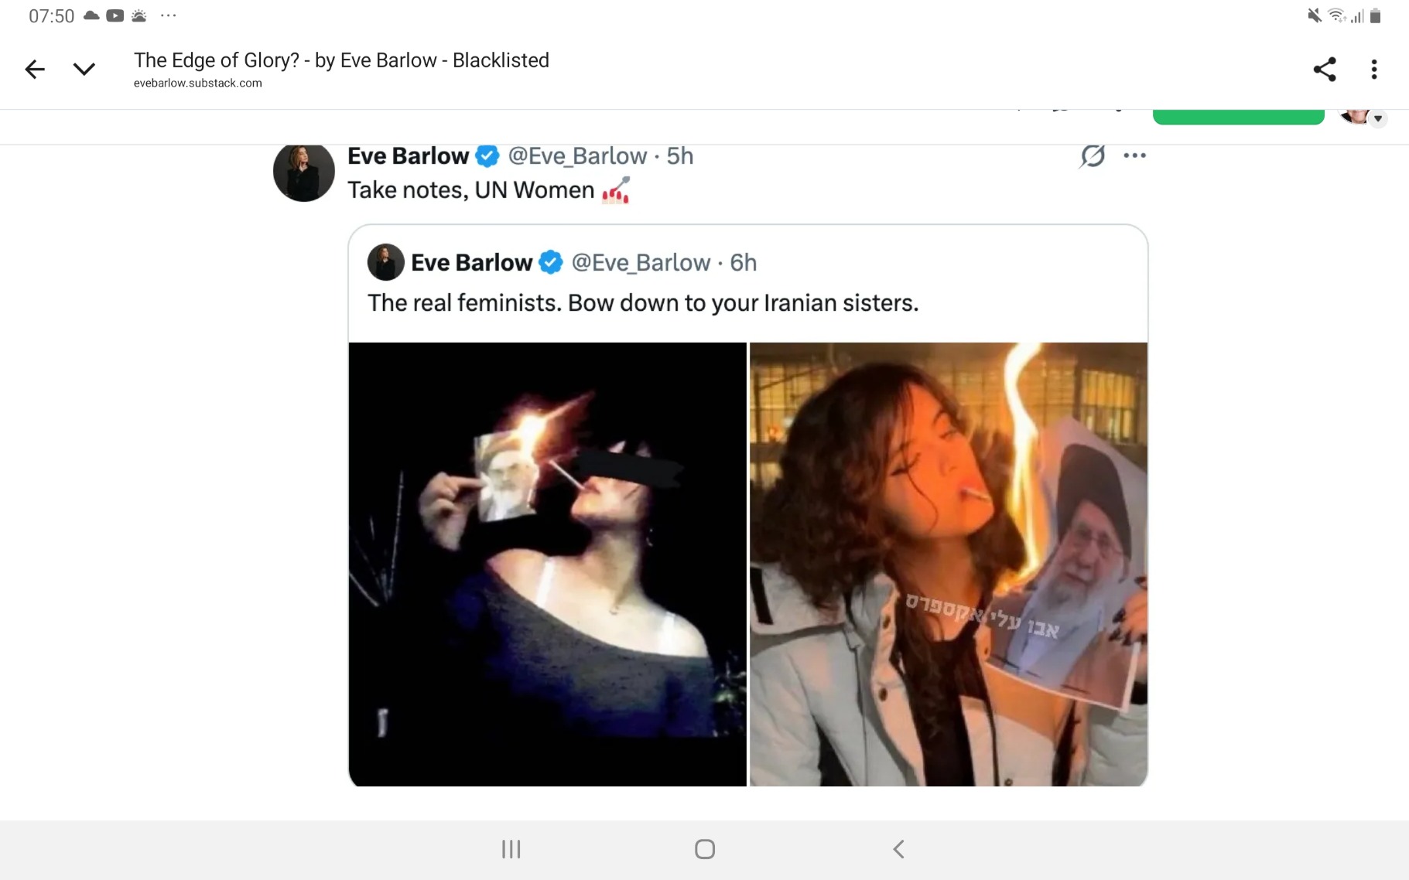Open the Eve Barlow name on the 5h tweet
Viewport: 1409px width, 880px height.
tap(408, 156)
